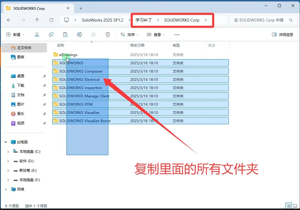
Task: Expand 新加卷 (E:) in the tree
Action: pyautogui.click(x=8, y=170)
